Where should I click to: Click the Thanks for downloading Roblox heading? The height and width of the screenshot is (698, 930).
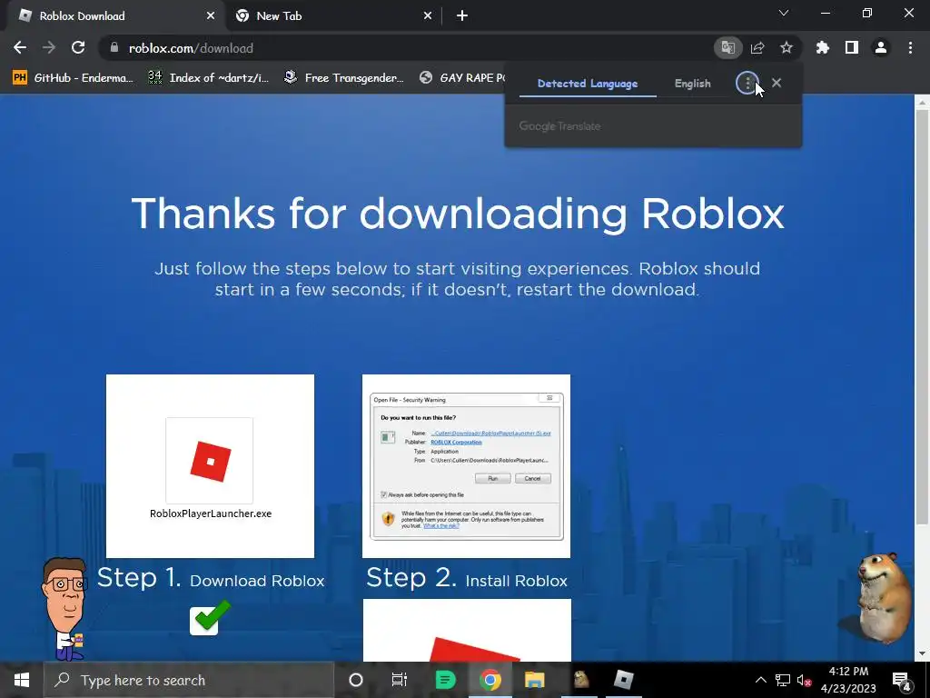tap(458, 214)
